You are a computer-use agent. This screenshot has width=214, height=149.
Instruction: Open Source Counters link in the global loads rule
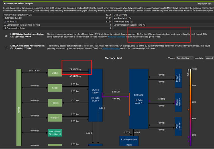click(x=117, y=37)
